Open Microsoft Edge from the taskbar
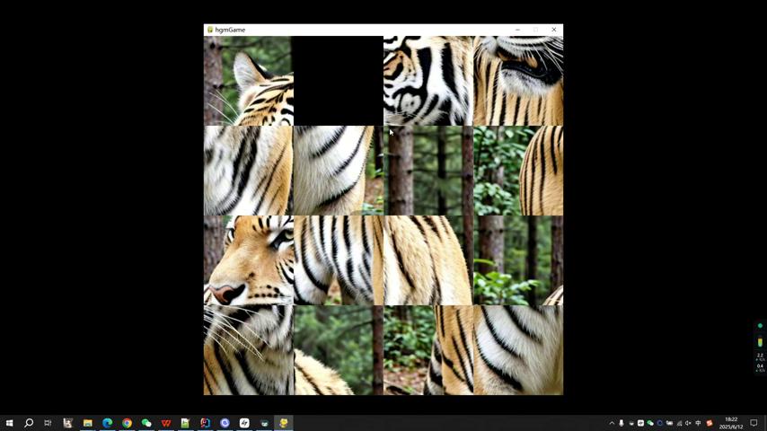 pos(107,423)
